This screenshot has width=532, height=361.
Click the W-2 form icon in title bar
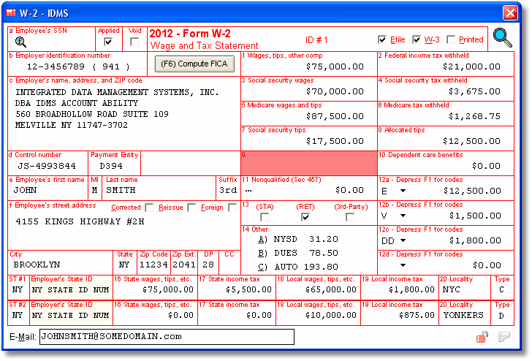click(11, 13)
